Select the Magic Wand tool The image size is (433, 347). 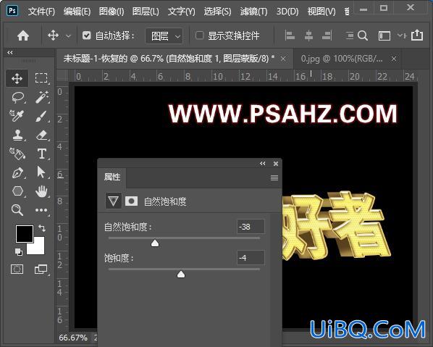click(x=42, y=97)
